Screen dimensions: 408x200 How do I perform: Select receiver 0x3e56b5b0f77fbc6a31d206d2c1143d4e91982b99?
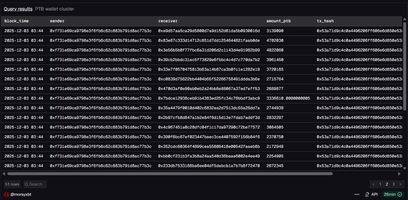[209, 50]
